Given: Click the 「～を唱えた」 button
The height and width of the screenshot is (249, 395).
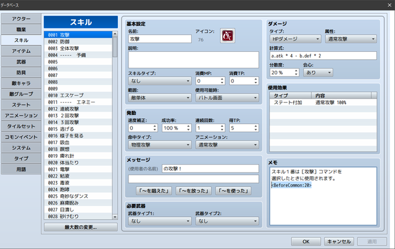Looking at the screenshot, I should [154, 191].
